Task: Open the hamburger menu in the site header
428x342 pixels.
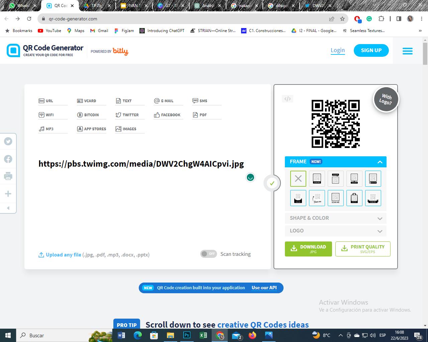Action: tap(407, 51)
